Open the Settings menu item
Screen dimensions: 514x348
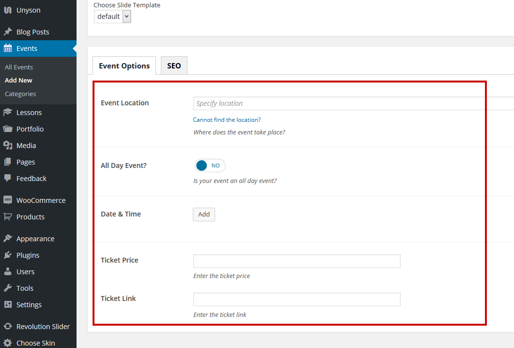click(38, 304)
